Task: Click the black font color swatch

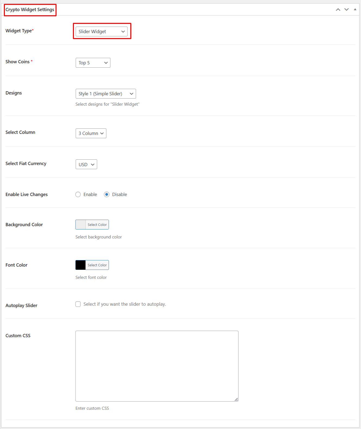Action: (80, 265)
